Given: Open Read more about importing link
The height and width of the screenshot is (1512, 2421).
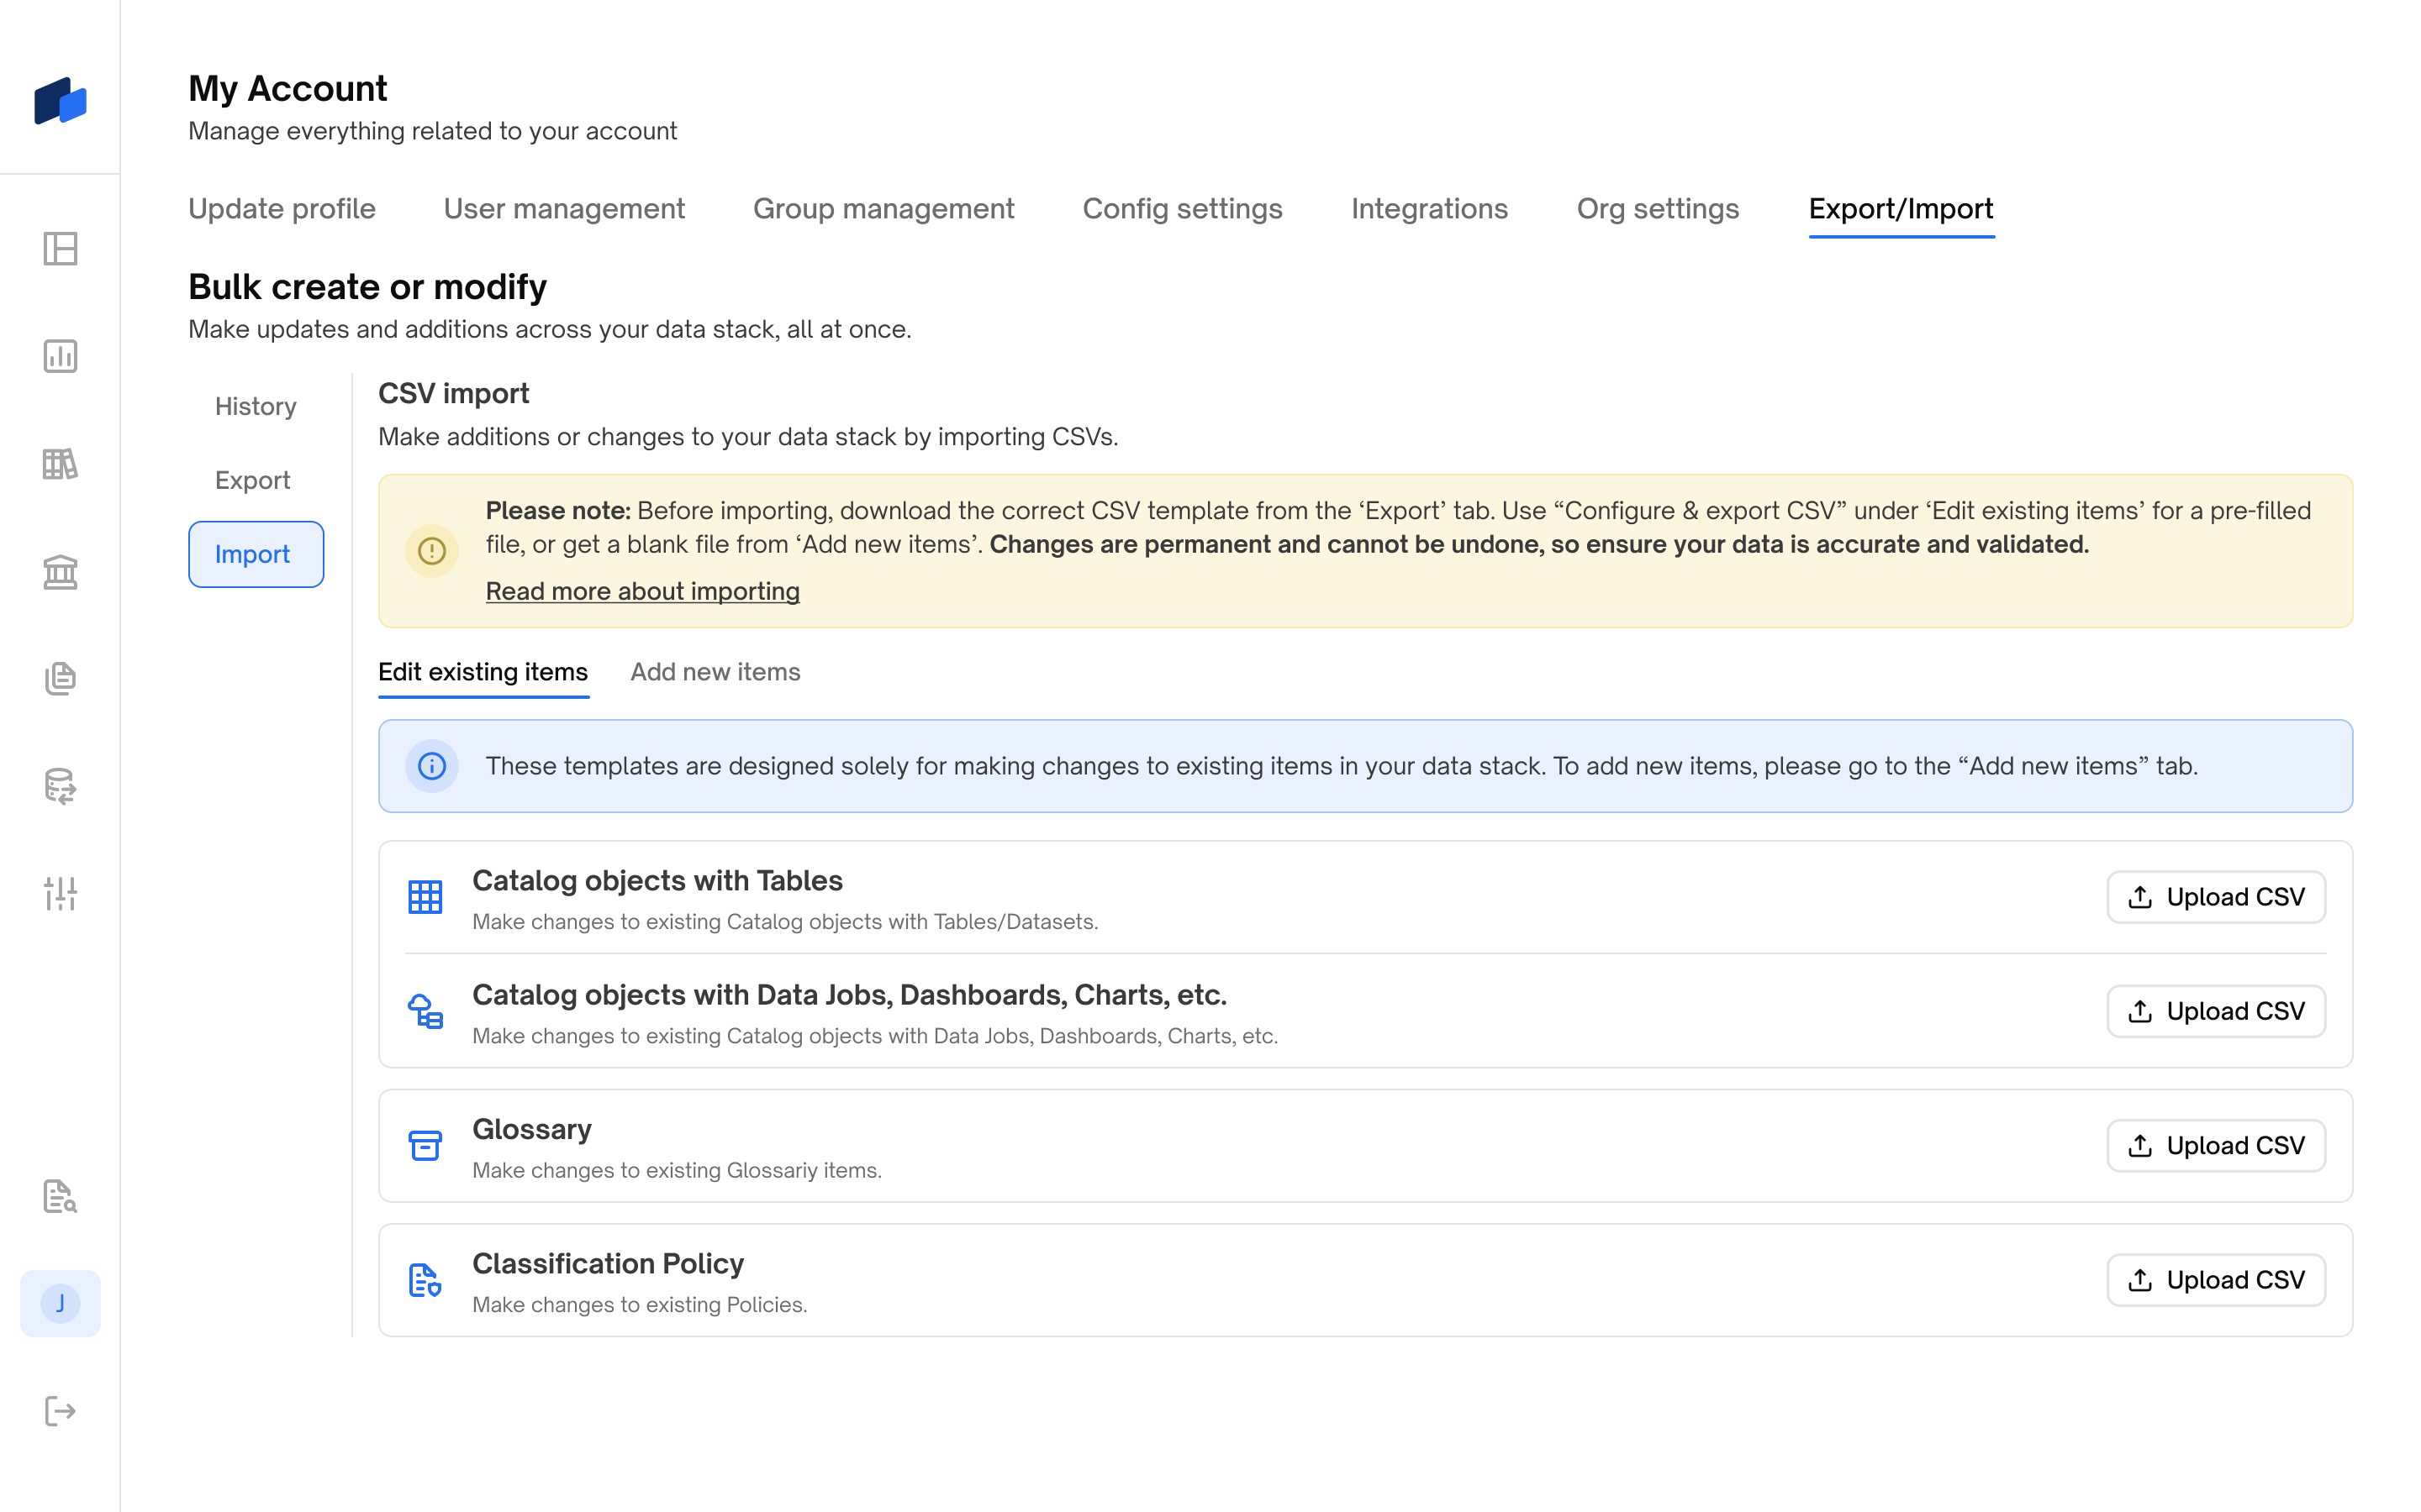Looking at the screenshot, I should click(642, 591).
